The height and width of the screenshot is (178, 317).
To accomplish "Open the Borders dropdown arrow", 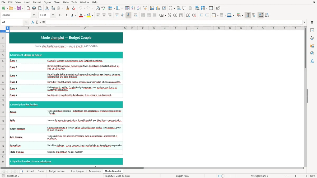I will (218, 15).
